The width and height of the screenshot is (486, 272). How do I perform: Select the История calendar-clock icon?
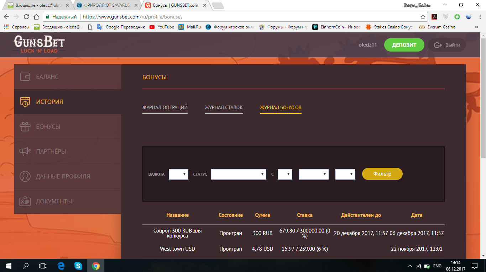click(x=25, y=102)
